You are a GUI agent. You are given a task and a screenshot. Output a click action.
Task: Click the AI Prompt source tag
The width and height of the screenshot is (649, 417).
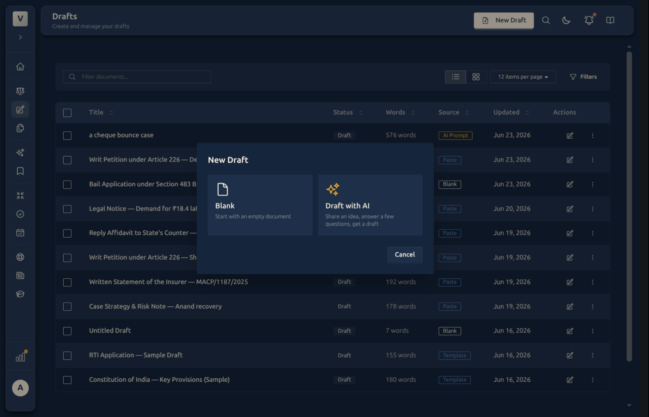pos(455,135)
